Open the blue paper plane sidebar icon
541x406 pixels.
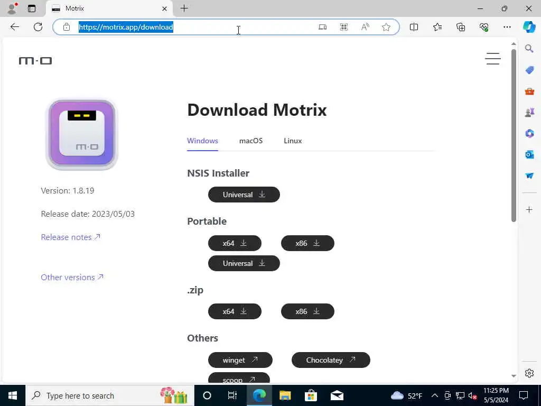pyautogui.click(x=529, y=176)
